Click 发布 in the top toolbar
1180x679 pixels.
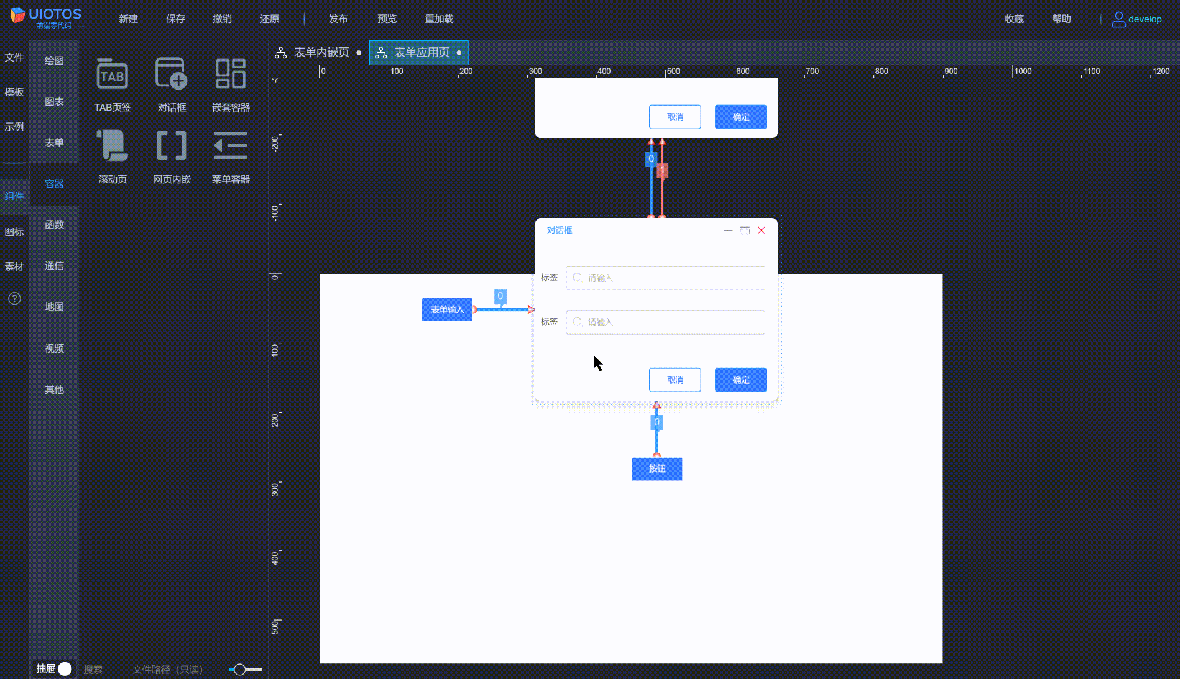(338, 19)
